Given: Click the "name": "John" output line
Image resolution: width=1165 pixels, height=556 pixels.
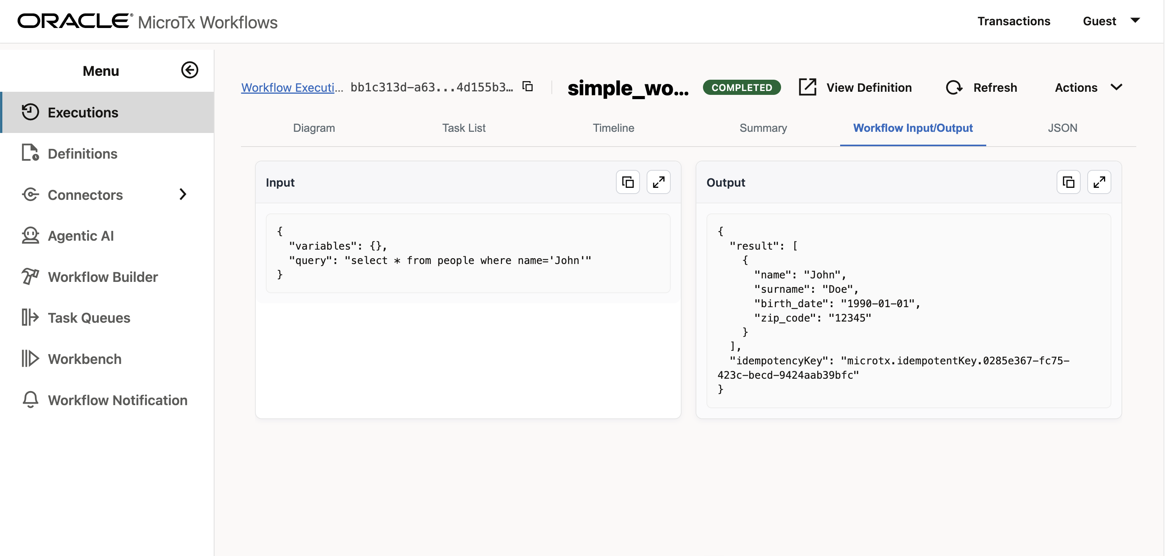Looking at the screenshot, I should click(x=800, y=275).
